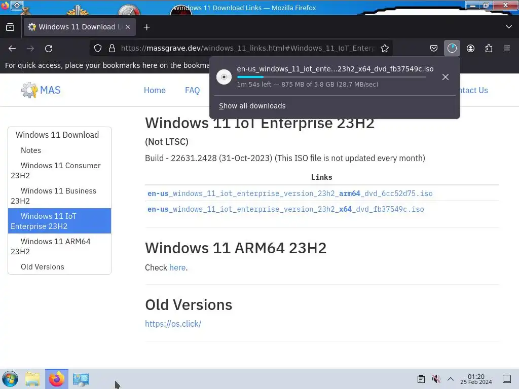Show all downloads
The image size is (519, 389).
pos(252,106)
